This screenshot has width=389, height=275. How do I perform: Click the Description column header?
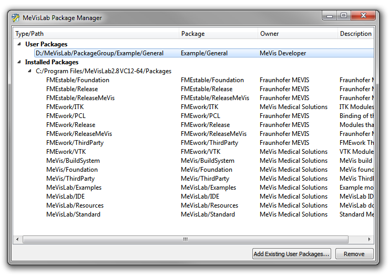click(355, 34)
